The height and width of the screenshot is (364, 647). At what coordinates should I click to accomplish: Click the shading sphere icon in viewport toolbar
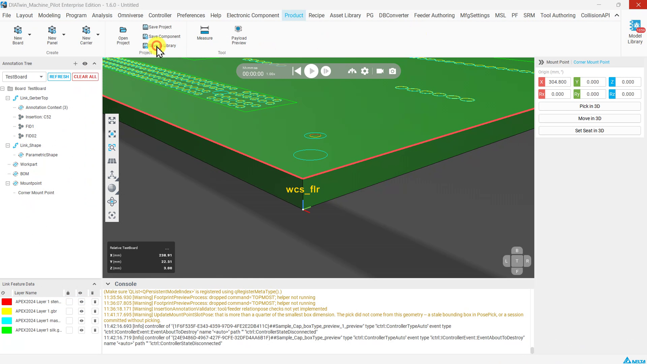112,188
